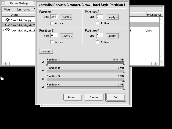Click the Revert button
The height and width of the screenshot is (129, 172).
[73, 97]
